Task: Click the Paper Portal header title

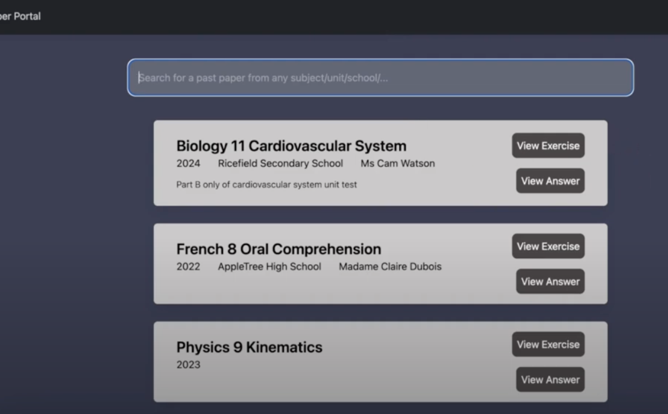Action: 20,16
